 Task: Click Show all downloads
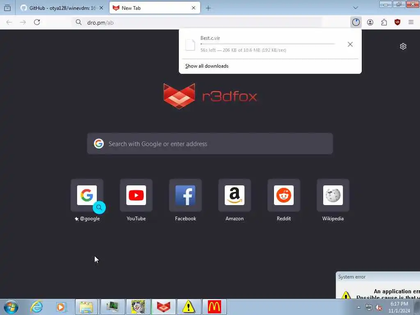(x=207, y=66)
